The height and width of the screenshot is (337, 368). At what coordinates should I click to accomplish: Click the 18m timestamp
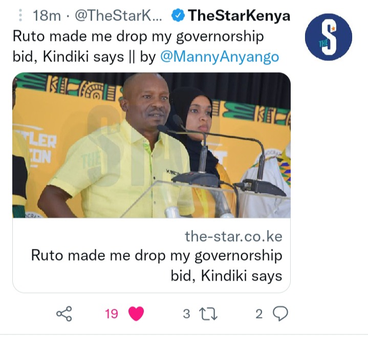pyautogui.click(x=47, y=16)
